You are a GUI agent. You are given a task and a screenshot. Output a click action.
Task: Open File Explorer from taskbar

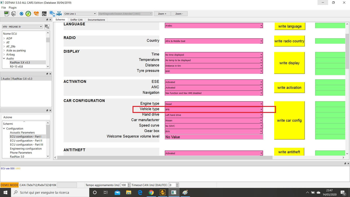pyautogui.click(x=129, y=193)
